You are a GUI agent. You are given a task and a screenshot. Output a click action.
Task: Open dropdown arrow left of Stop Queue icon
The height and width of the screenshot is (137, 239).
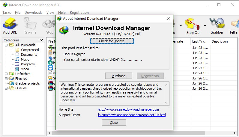pos(181,26)
